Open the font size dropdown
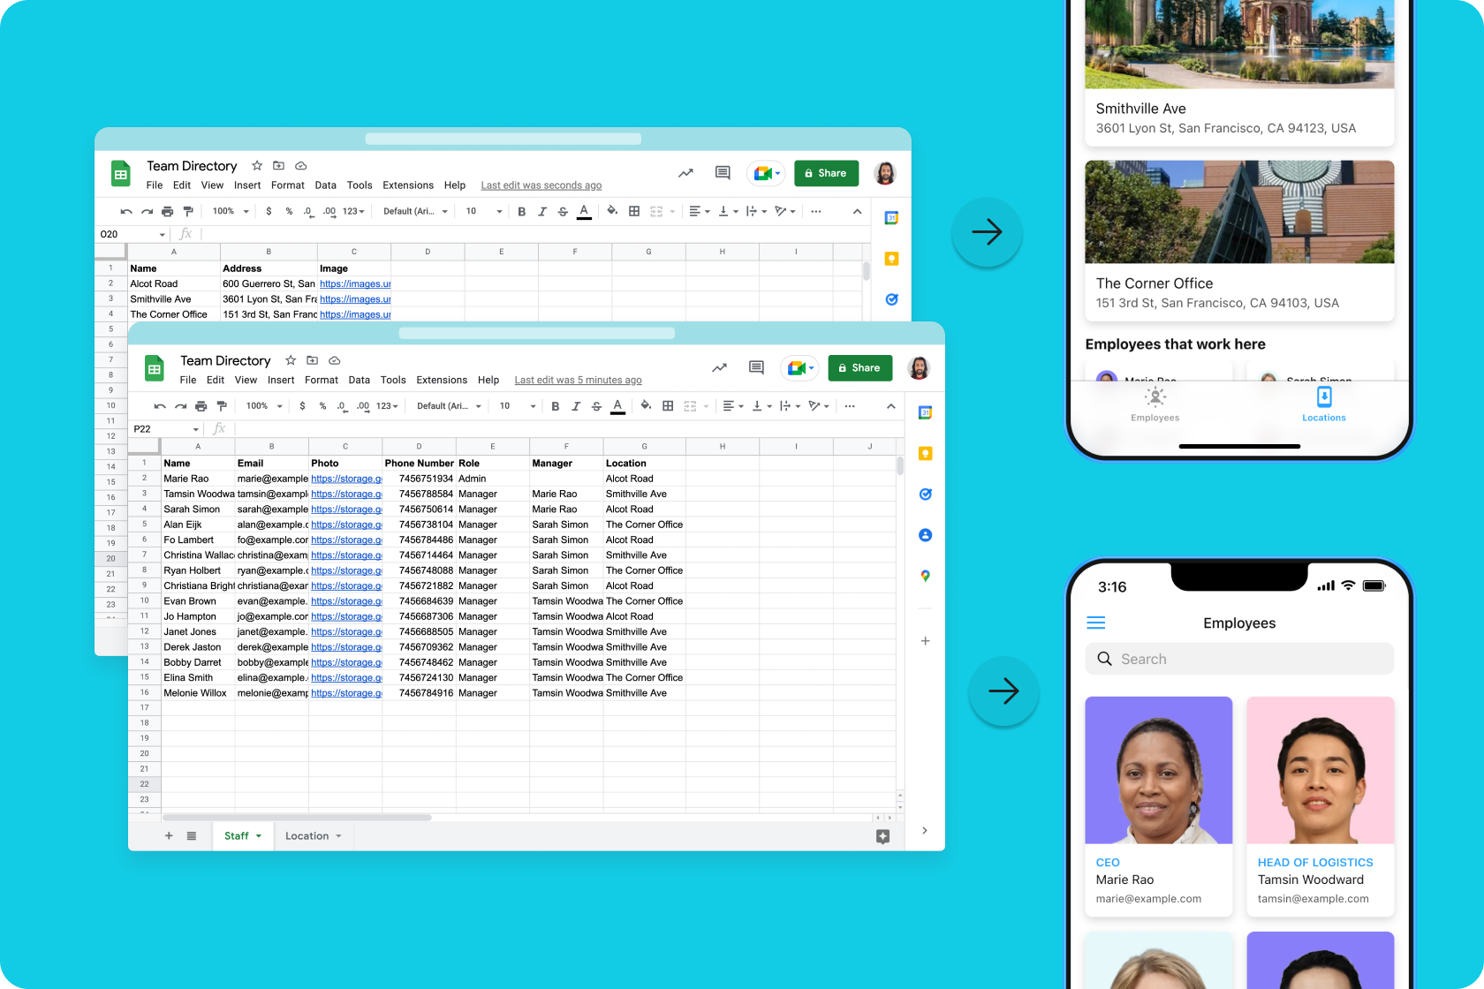 tap(515, 406)
